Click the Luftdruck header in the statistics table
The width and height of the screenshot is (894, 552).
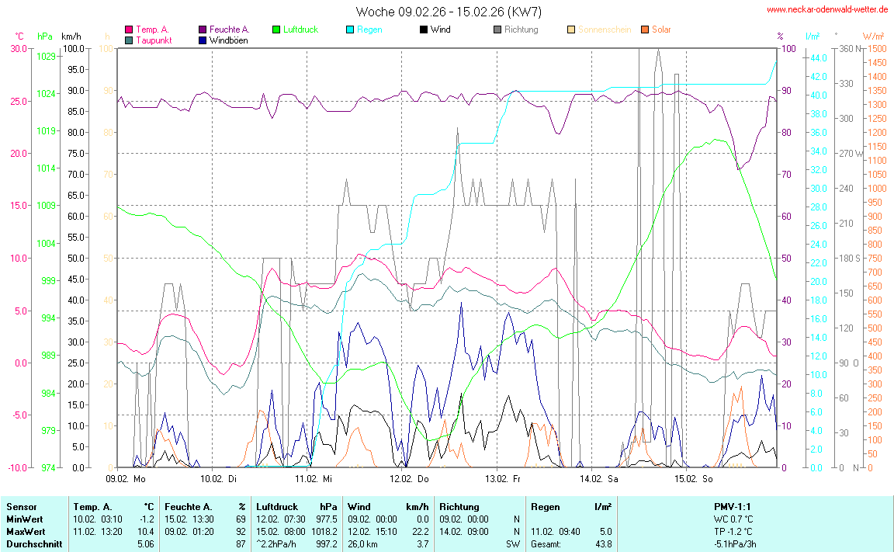tap(276, 506)
